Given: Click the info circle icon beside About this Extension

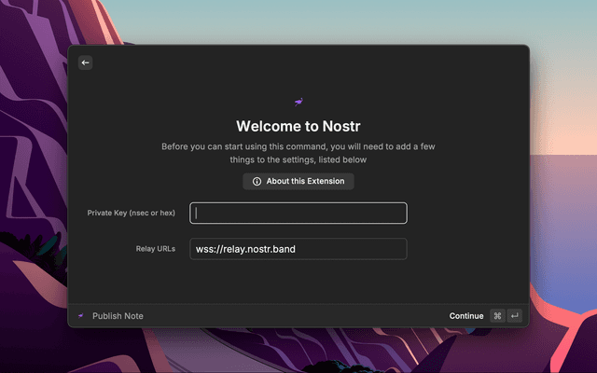Looking at the screenshot, I should [x=257, y=182].
